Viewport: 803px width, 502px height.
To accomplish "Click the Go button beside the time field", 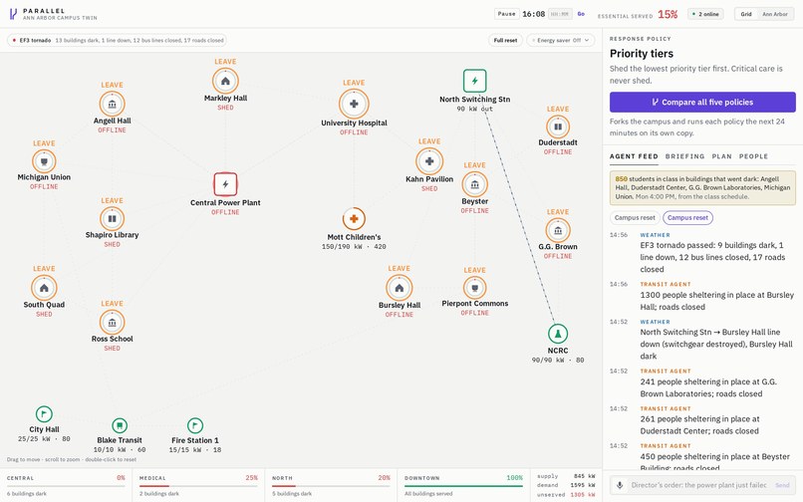I will 581,14.
